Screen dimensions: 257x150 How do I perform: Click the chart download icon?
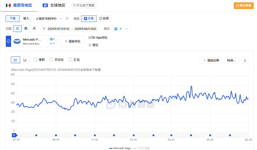(245, 60)
